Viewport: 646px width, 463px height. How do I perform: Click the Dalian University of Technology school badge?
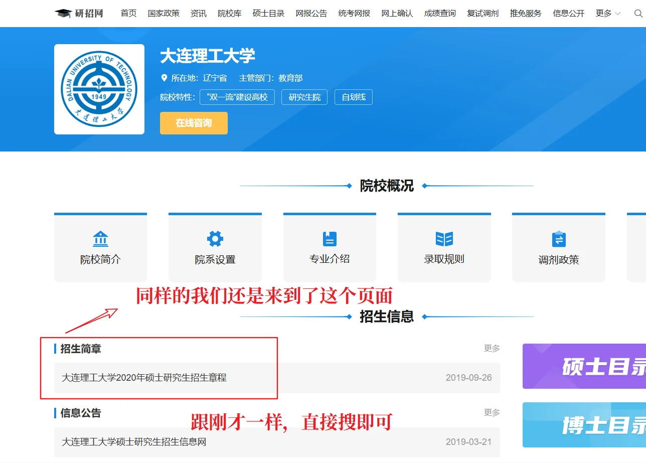tap(99, 89)
